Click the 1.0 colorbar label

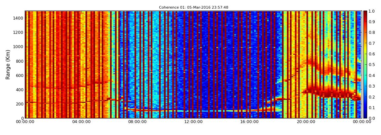372,11
